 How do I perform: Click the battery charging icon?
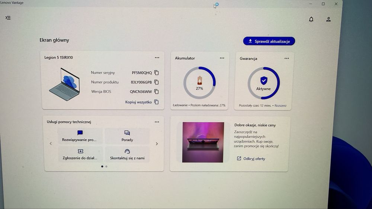(x=199, y=81)
